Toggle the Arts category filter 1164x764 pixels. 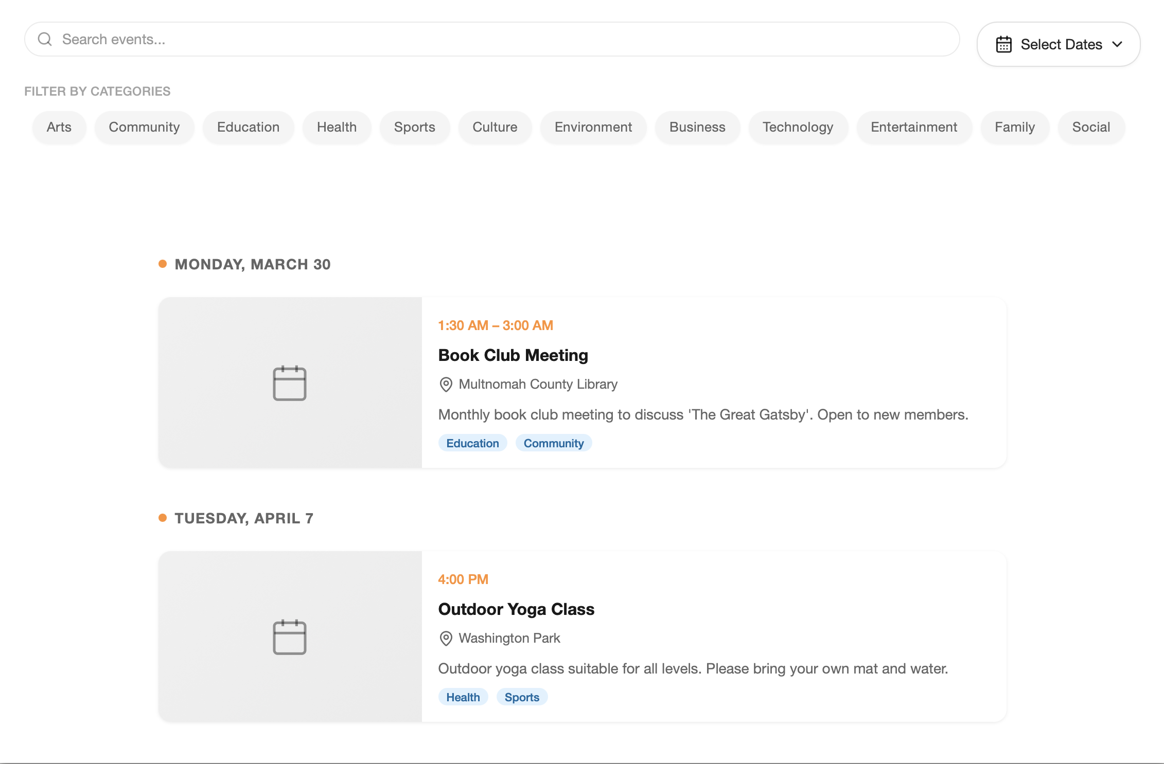tap(59, 127)
